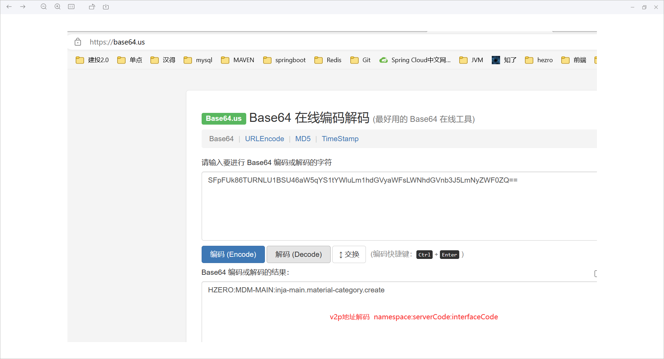Go forward with the right arrow icon
The height and width of the screenshot is (359, 664).
click(x=23, y=7)
